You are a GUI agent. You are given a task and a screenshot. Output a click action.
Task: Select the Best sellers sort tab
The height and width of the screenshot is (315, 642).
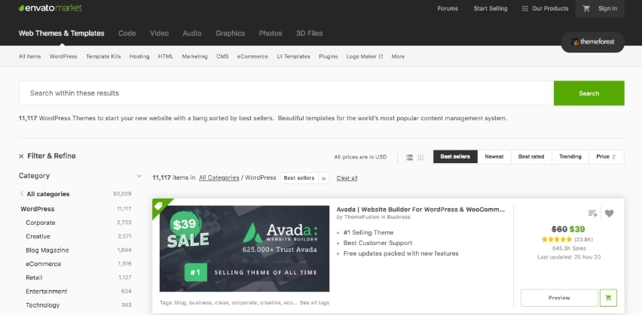(455, 156)
